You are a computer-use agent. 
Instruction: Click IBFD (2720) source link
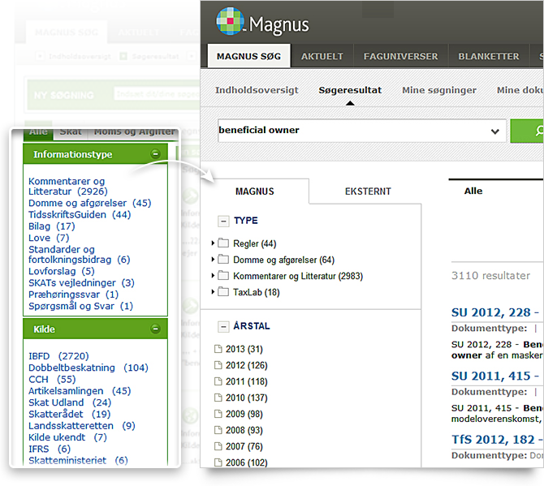tap(58, 356)
